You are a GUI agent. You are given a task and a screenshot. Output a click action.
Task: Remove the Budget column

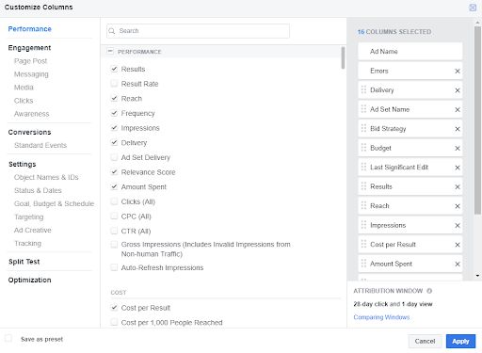pos(458,148)
